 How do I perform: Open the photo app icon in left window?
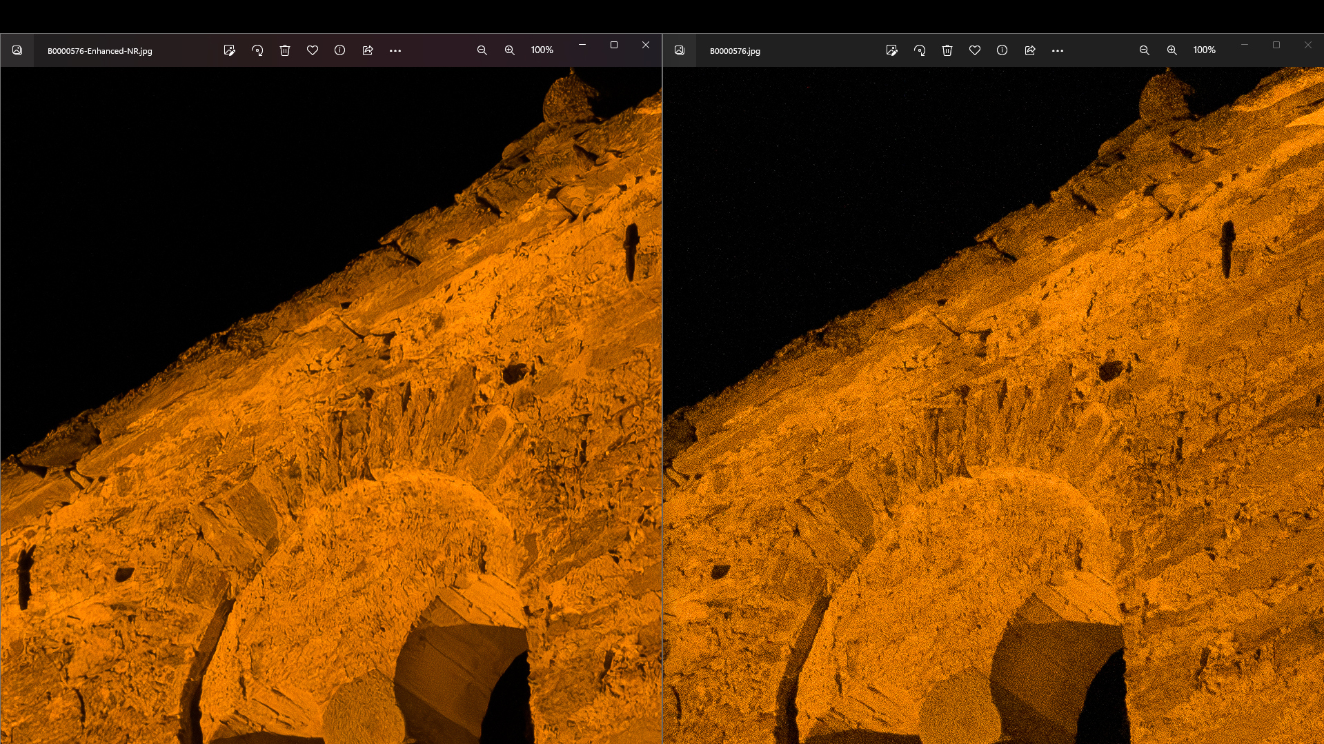point(17,50)
